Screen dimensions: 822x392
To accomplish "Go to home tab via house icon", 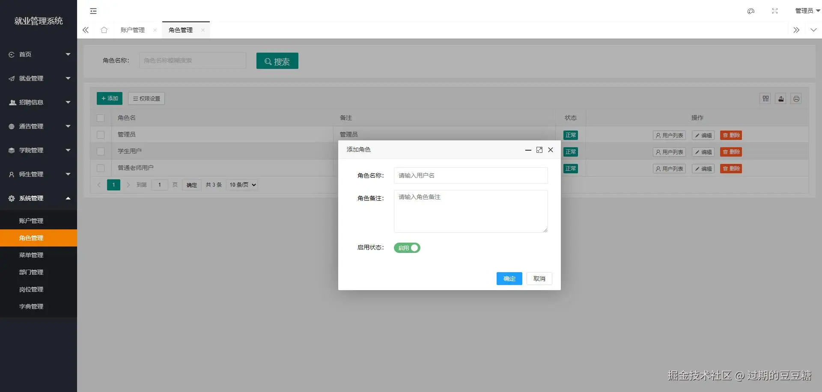I will click(104, 30).
